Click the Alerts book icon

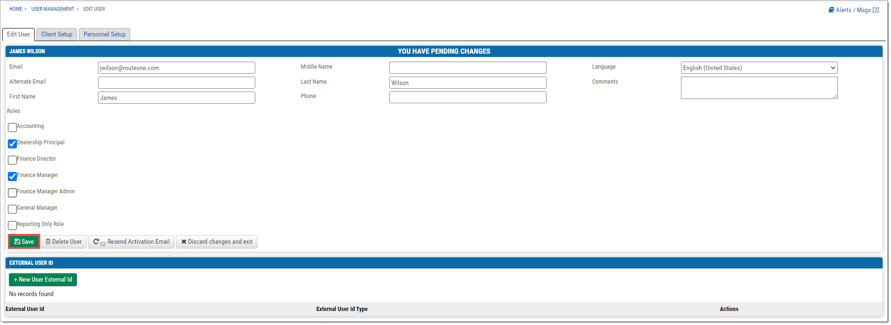(x=831, y=10)
